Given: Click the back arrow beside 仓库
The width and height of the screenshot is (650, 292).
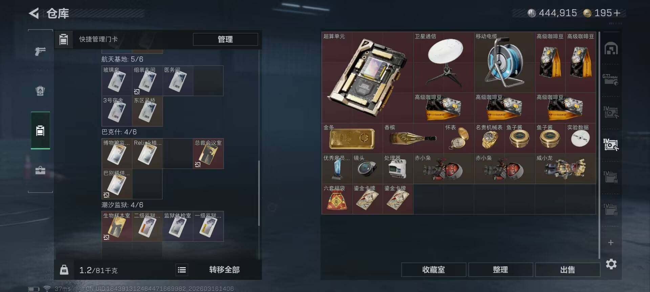Looking at the screenshot, I should click(34, 14).
